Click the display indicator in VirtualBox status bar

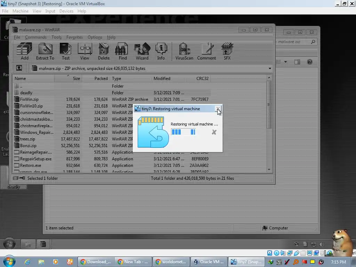309,253
